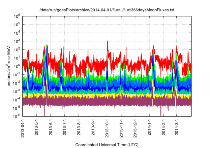Click the red peak in early January 2014
Image resolution: width=211 pixels, height=148 pixels.
[x=153, y=47]
